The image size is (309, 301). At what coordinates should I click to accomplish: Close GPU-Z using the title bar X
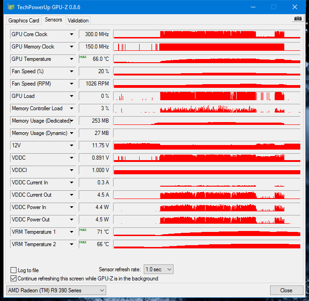(295, 7)
